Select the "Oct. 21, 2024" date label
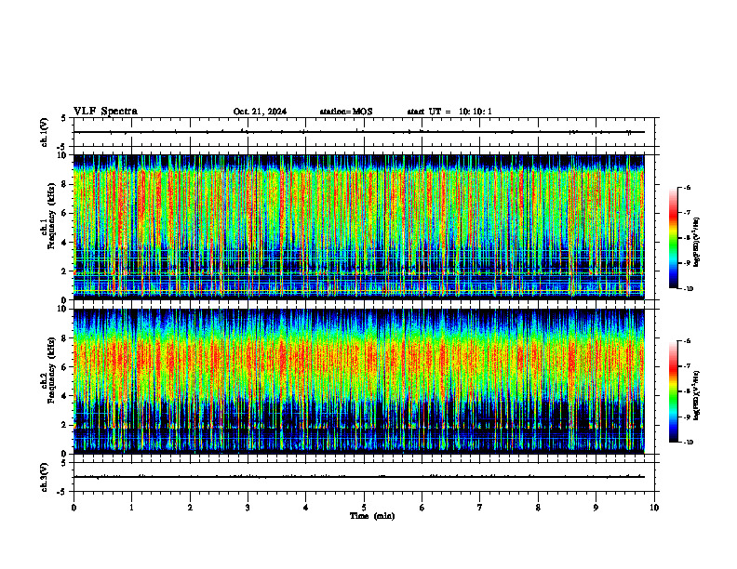Image resolution: width=737 pixels, height=569 pixels. pyautogui.click(x=260, y=112)
